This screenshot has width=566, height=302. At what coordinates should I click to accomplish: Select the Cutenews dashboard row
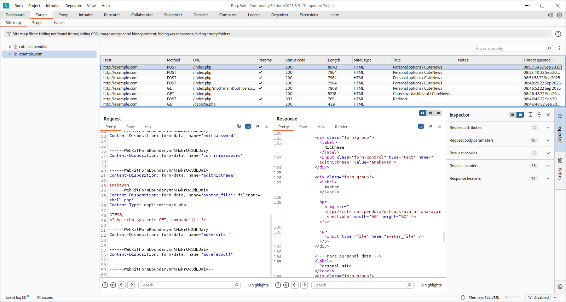tap(331, 94)
